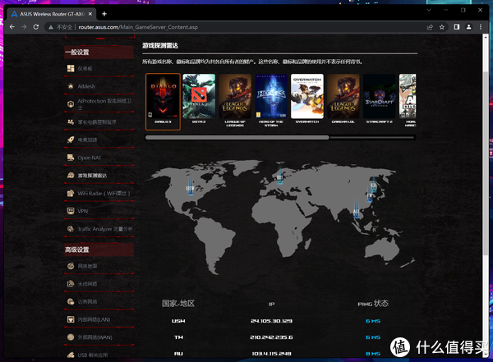Bookmark this page with star icon

[x=442, y=27]
